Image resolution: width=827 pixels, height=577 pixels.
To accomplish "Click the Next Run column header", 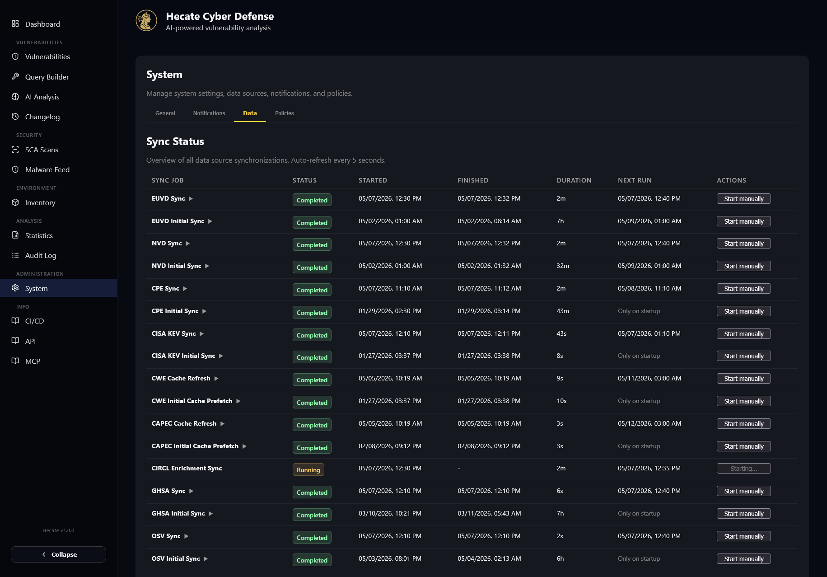I will 635,180.
